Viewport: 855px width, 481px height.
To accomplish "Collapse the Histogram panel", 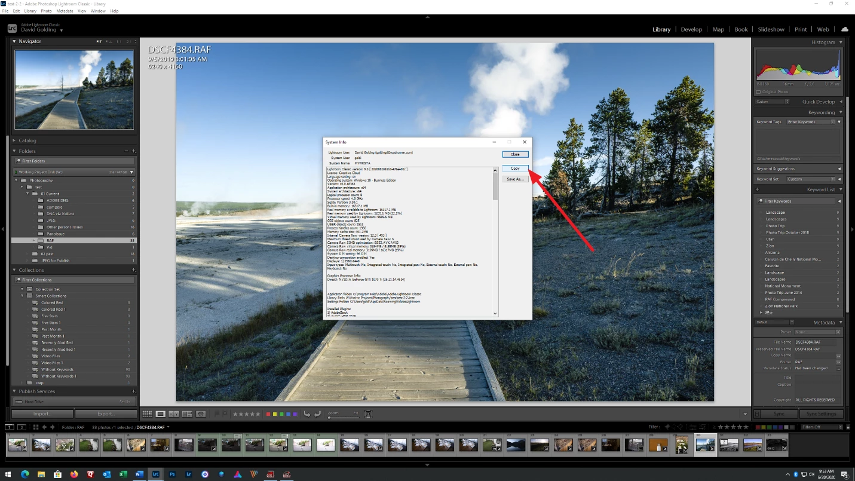I will pos(841,42).
